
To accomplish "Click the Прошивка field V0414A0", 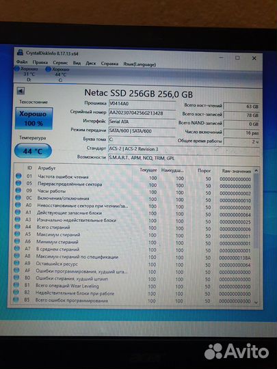I will click(x=142, y=104).
